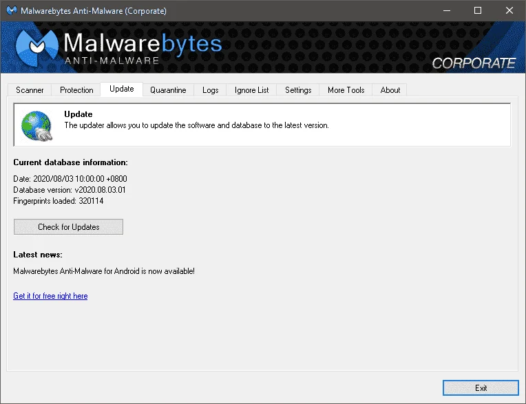526x404 pixels.
Task: Click the Check for Updates button
Action: (68, 227)
